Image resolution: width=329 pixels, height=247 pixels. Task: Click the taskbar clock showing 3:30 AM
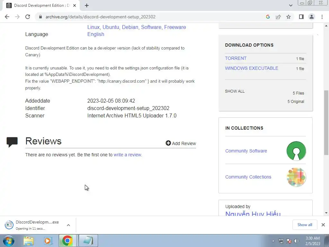coord(313,241)
